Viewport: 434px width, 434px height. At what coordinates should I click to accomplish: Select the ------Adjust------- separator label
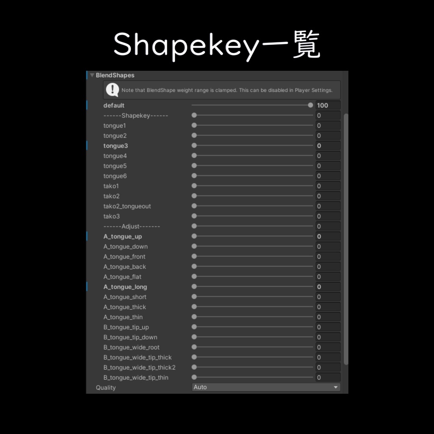[x=132, y=226]
